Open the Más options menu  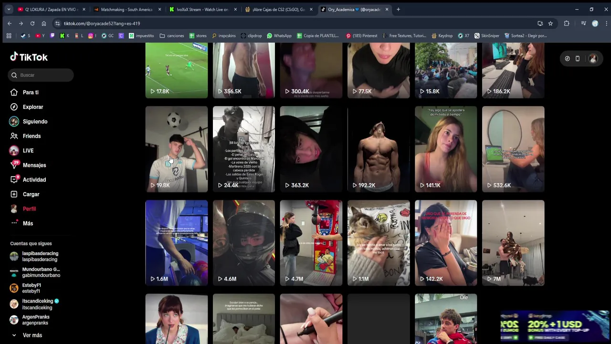[x=28, y=224]
